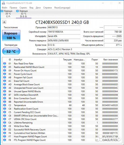Click status icon for Temperature attribute row
The height and width of the screenshot is (145, 124).
[x=5, y=105]
